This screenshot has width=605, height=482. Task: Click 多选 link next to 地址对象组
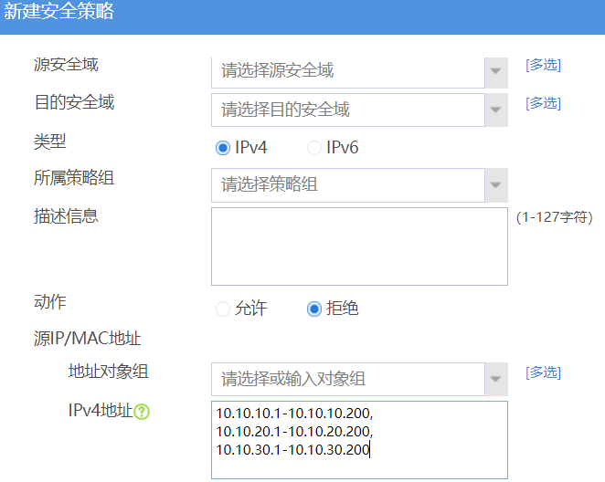tap(543, 372)
